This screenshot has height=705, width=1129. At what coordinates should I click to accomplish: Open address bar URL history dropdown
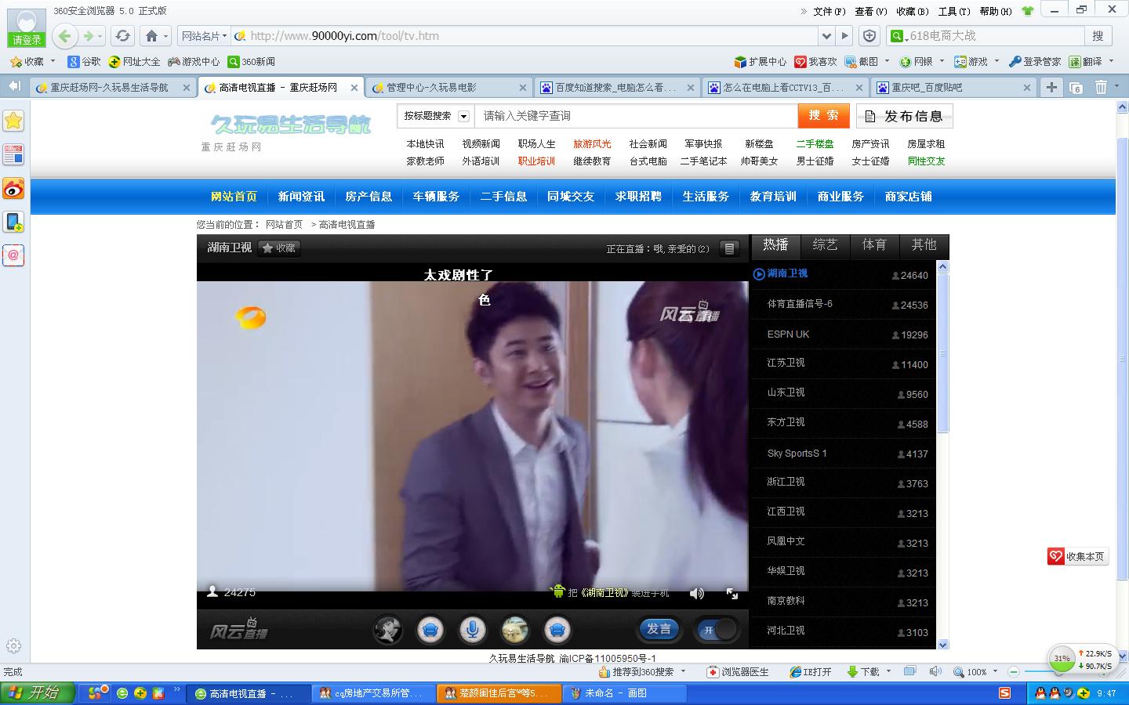tap(826, 35)
